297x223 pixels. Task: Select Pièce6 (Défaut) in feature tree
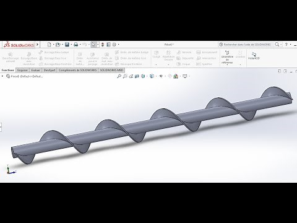pos(25,76)
